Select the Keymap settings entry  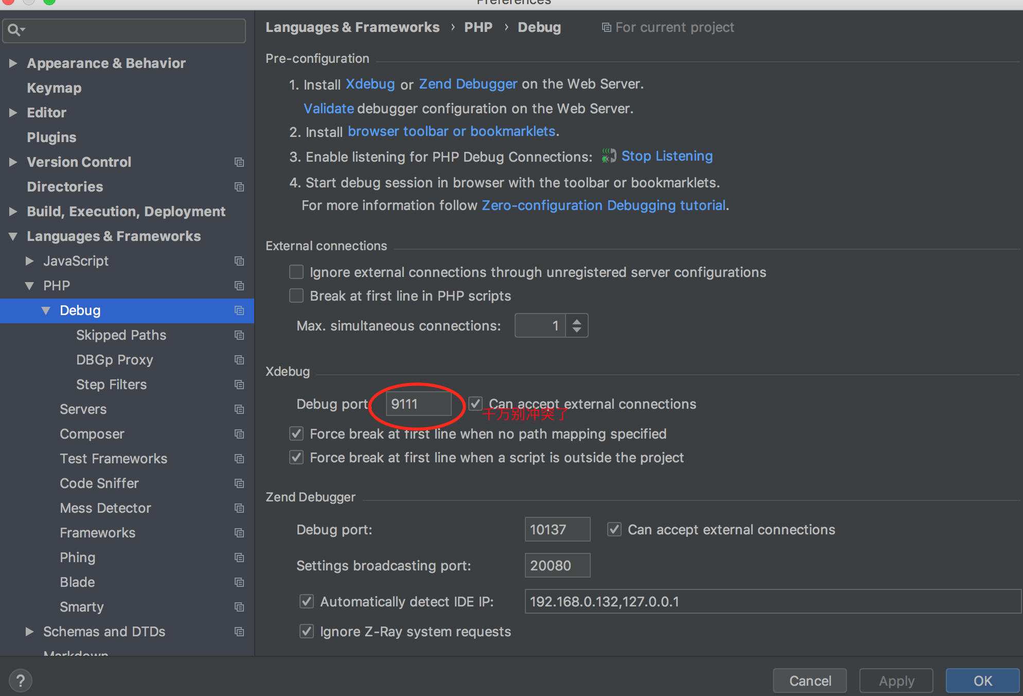point(54,88)
